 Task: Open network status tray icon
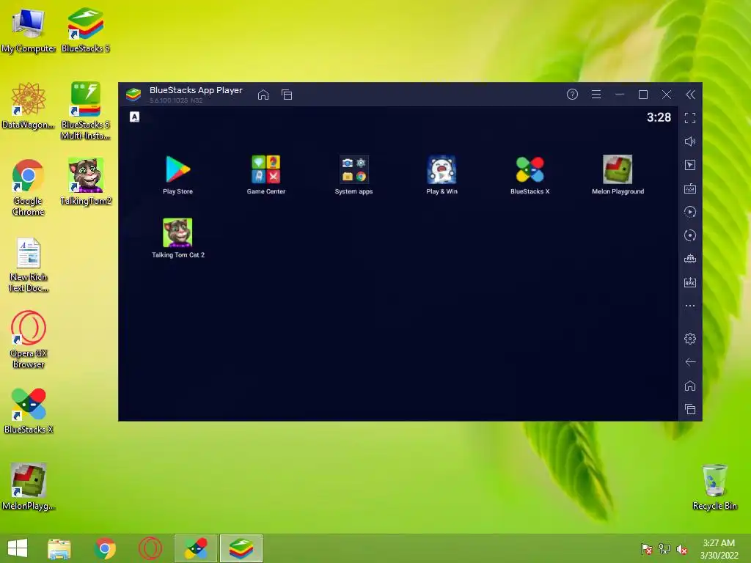pyautogui.click(x=664, y=549)
